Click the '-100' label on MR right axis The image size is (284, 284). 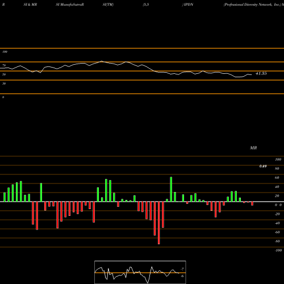click(278, 250)
